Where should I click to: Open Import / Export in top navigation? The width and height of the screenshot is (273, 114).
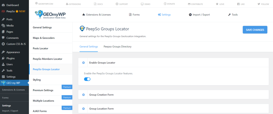point(199,15)
